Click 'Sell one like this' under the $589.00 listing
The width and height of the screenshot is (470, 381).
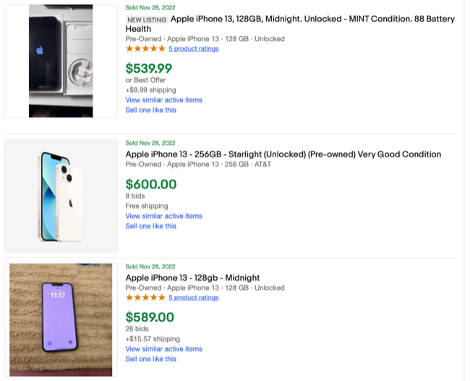pyautogui.click(x=150, y=359)
